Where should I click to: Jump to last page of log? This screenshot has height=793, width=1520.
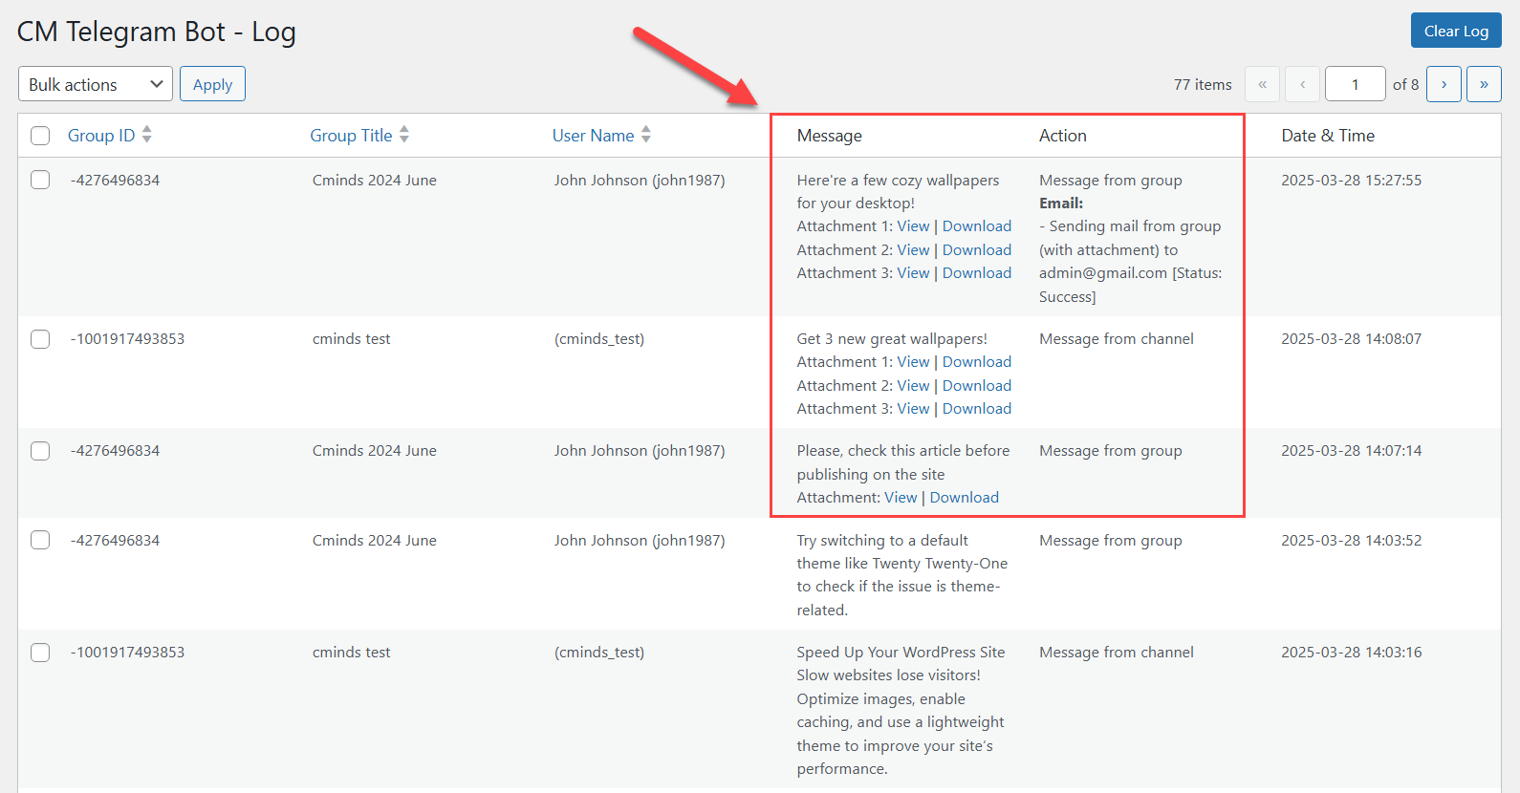[1484, 84]
